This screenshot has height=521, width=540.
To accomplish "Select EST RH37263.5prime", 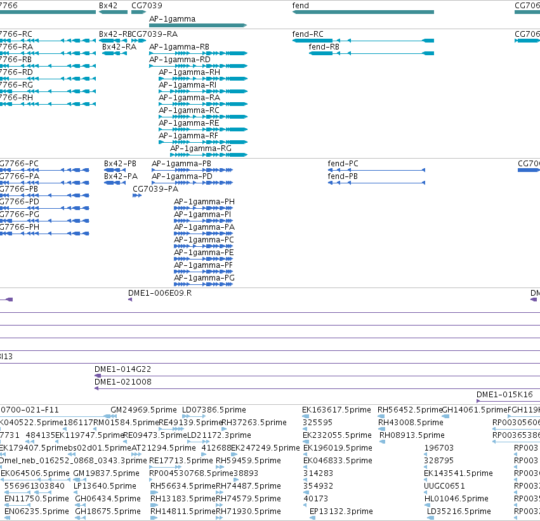I will 254,423.
